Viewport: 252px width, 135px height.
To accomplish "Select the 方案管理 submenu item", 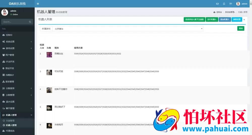I will [x=10, y=121].
